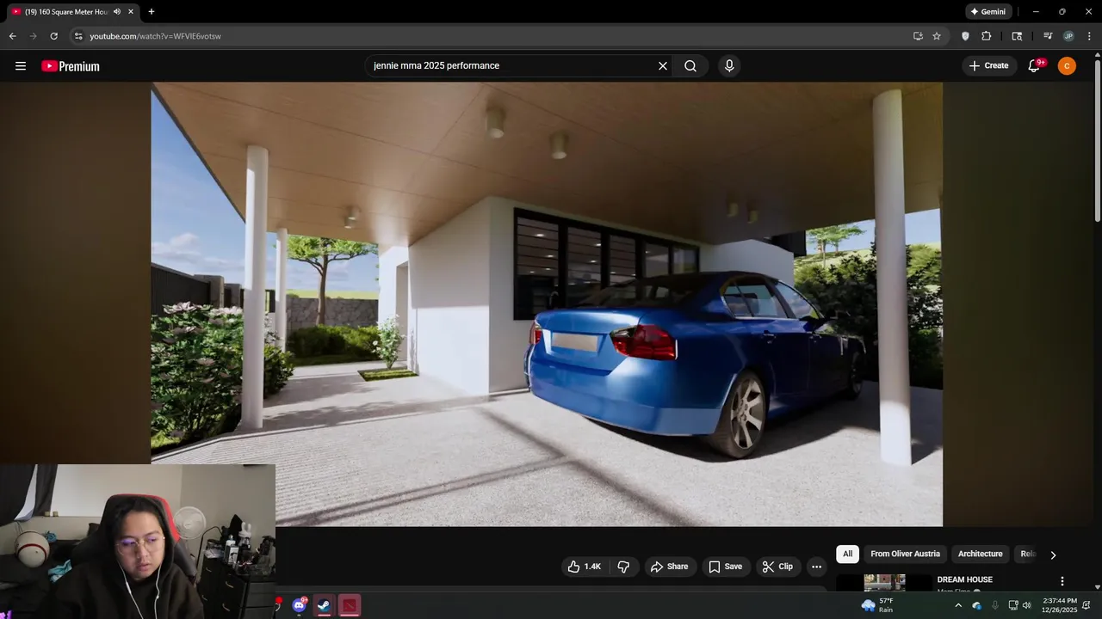Open Steam from taskbar
This screenshot has height=619, width=1102.
coord(324,605)
